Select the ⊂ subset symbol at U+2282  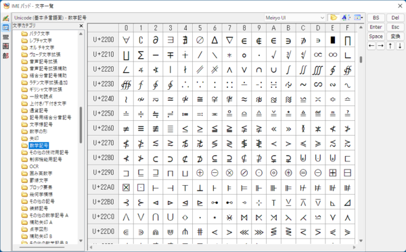tap(156, 158)
